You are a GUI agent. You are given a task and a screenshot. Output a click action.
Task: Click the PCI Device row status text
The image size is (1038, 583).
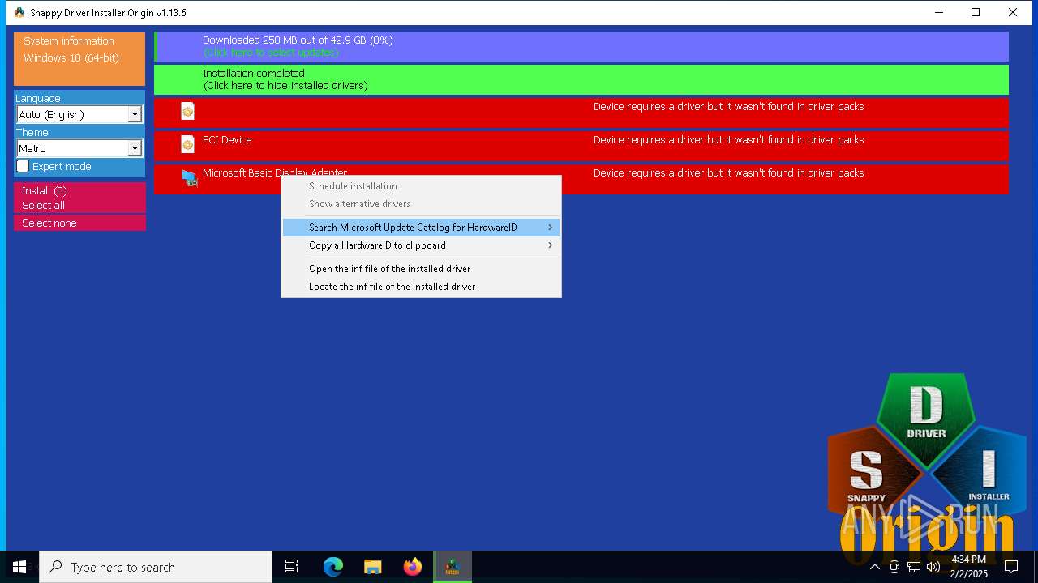click(728, 140)
